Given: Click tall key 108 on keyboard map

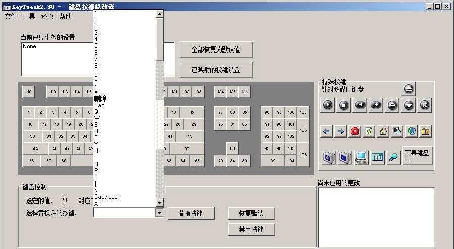Looking at the screenshot, I should pos(303,155).
